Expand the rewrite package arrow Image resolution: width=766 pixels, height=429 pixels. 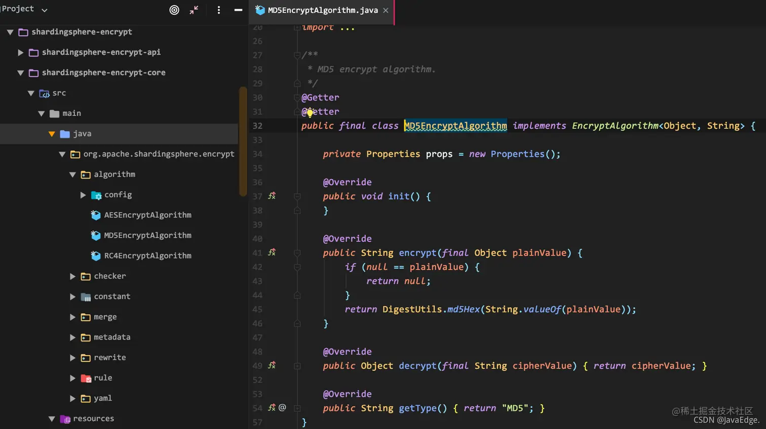pyautogui.click(x=72, y=358)
